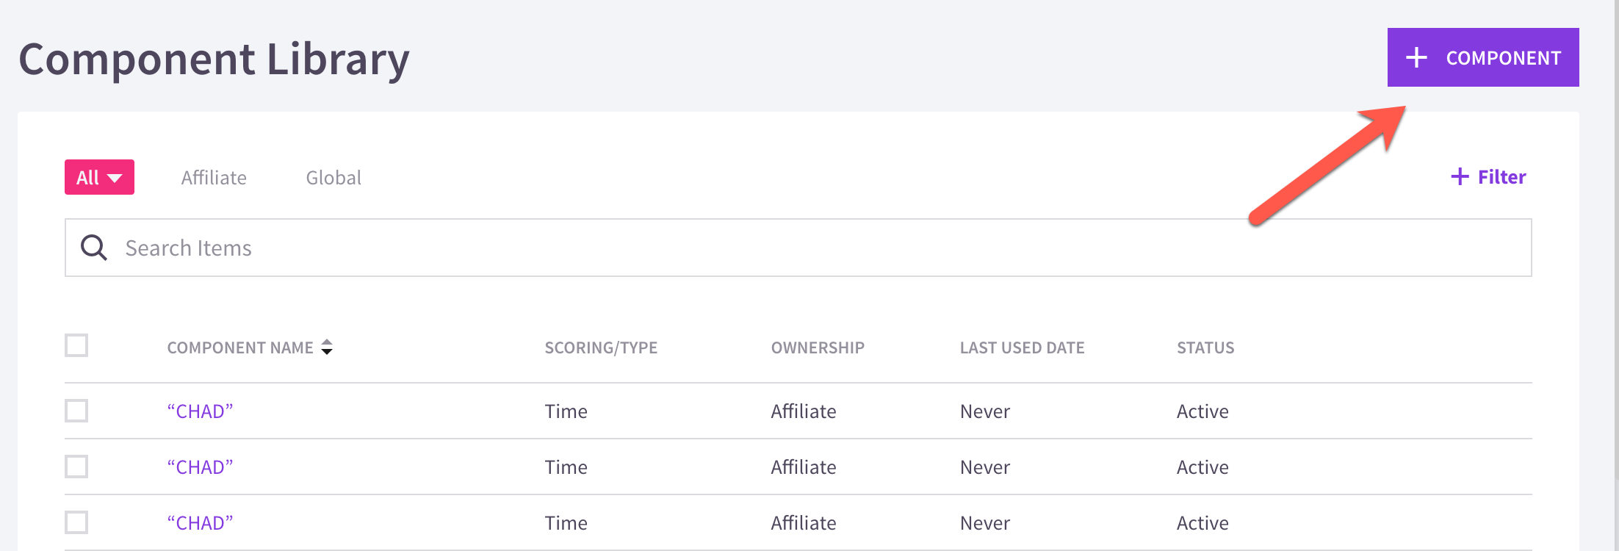1619x551 pixels.
Task: Sort by Component Name arrow icon
Action: (x=327, y=347)
